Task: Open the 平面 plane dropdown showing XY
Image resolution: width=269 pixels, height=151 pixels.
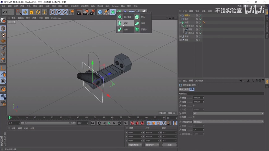Action: tap(228, 113)
